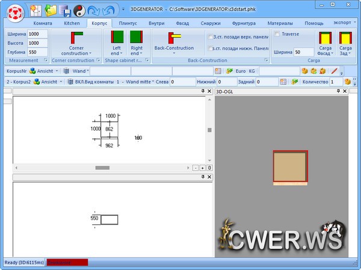Image resolution: width=361 pixels, height=270 pixels.
Task: Open the Wand mitte dropdown
Action: [153, 82]
